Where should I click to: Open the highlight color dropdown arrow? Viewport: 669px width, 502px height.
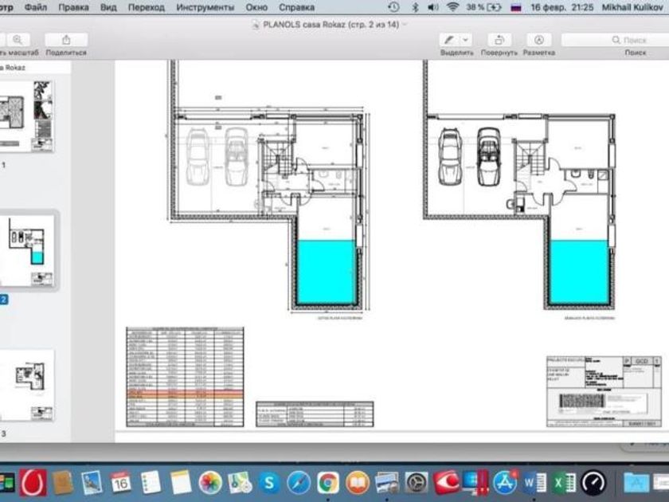(x=466, y=40)
